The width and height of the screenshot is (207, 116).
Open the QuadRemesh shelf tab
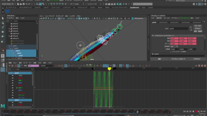click(135, 7)
